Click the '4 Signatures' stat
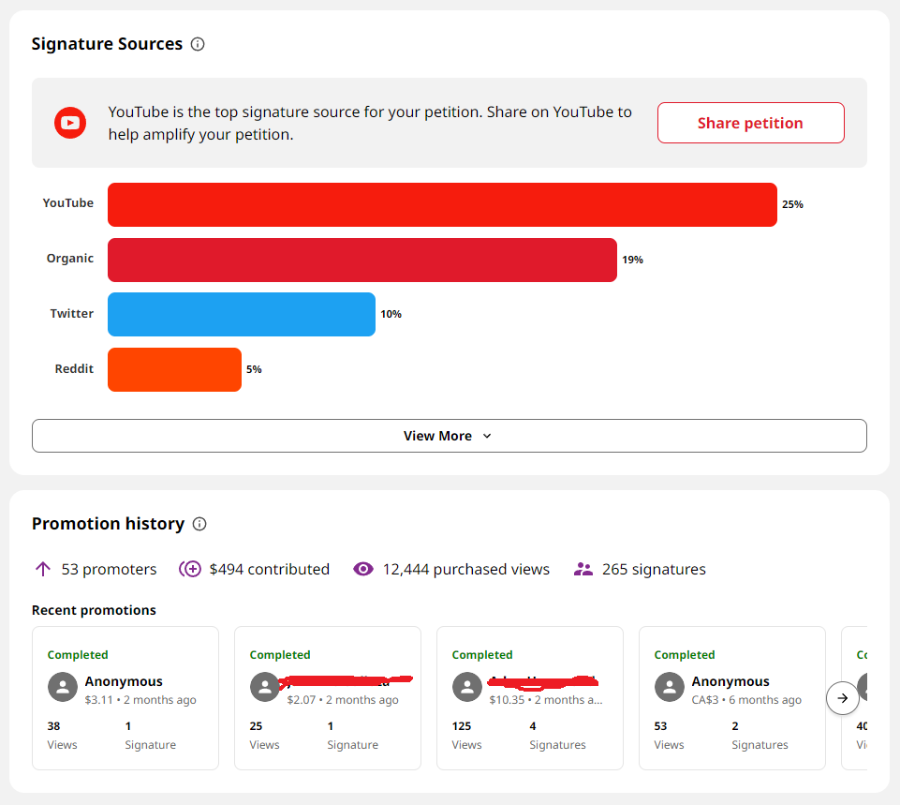This screenshot has height=805, width=900. pyautogui.click(x=557, y=736)
